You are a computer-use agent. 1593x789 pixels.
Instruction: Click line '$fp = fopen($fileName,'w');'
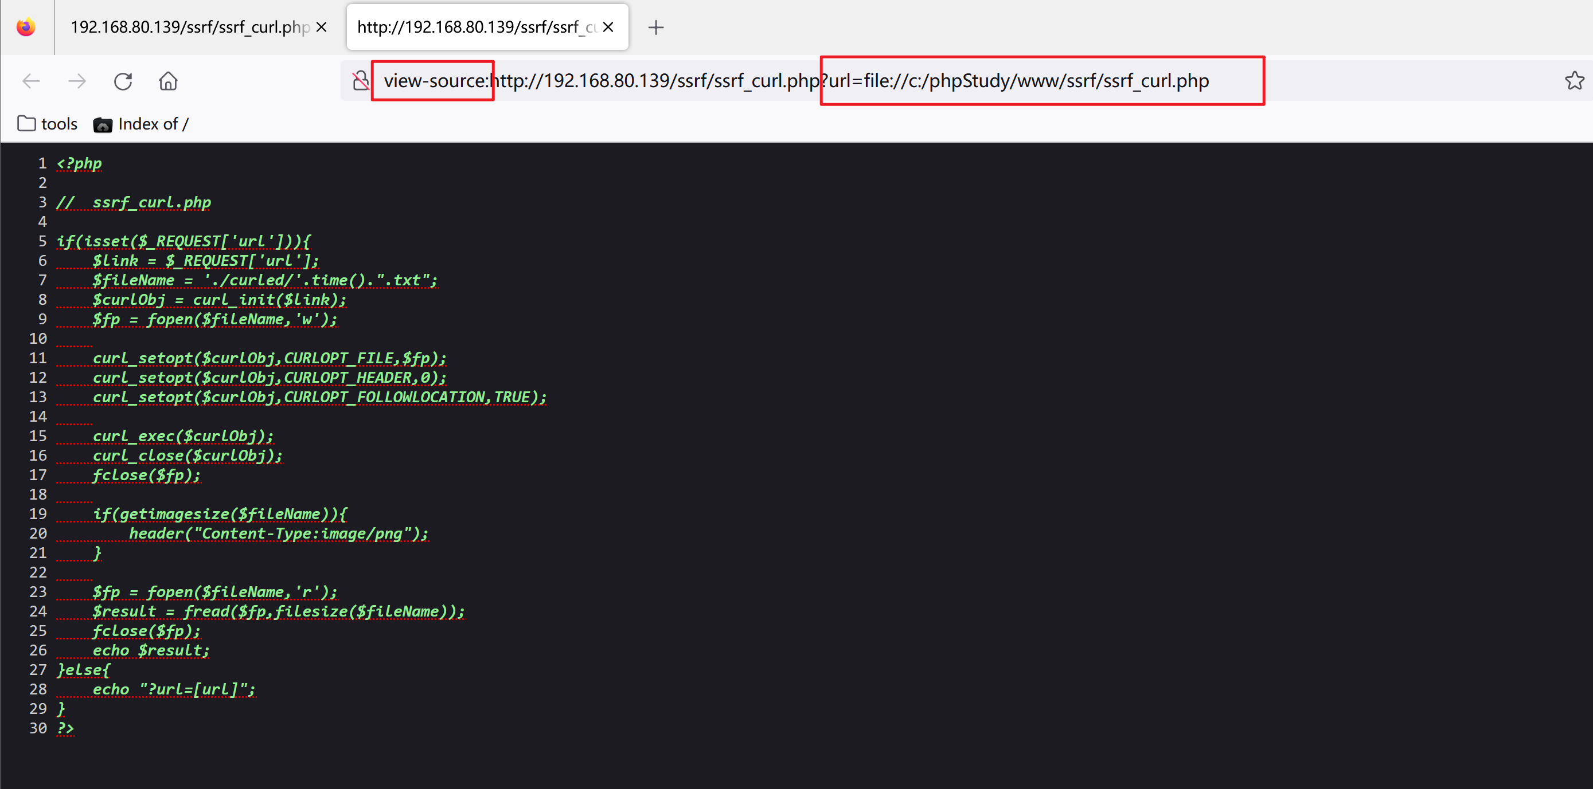(x=214, y=319)
